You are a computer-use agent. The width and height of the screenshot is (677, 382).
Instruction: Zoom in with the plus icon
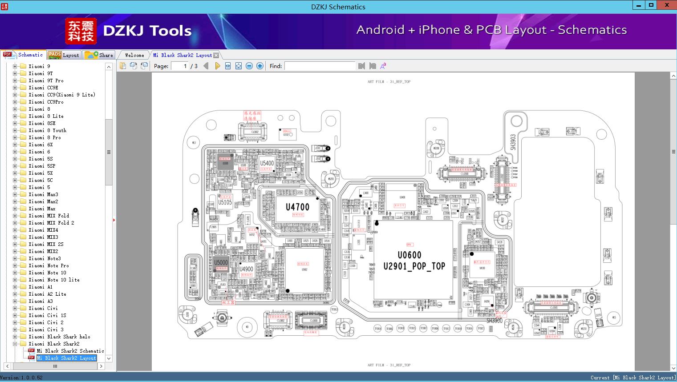point(260,66)
